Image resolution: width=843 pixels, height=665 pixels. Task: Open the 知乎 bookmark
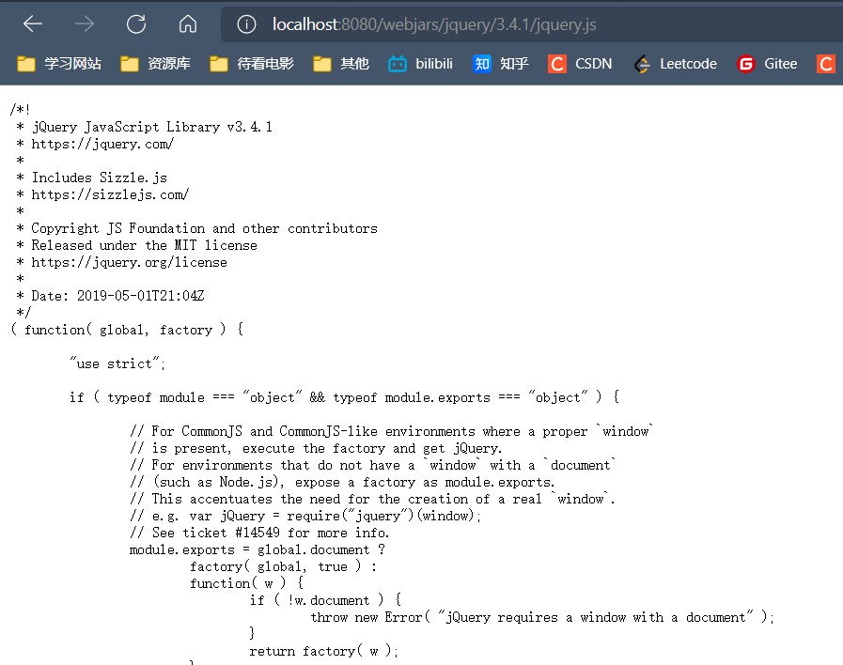[501, 64]
